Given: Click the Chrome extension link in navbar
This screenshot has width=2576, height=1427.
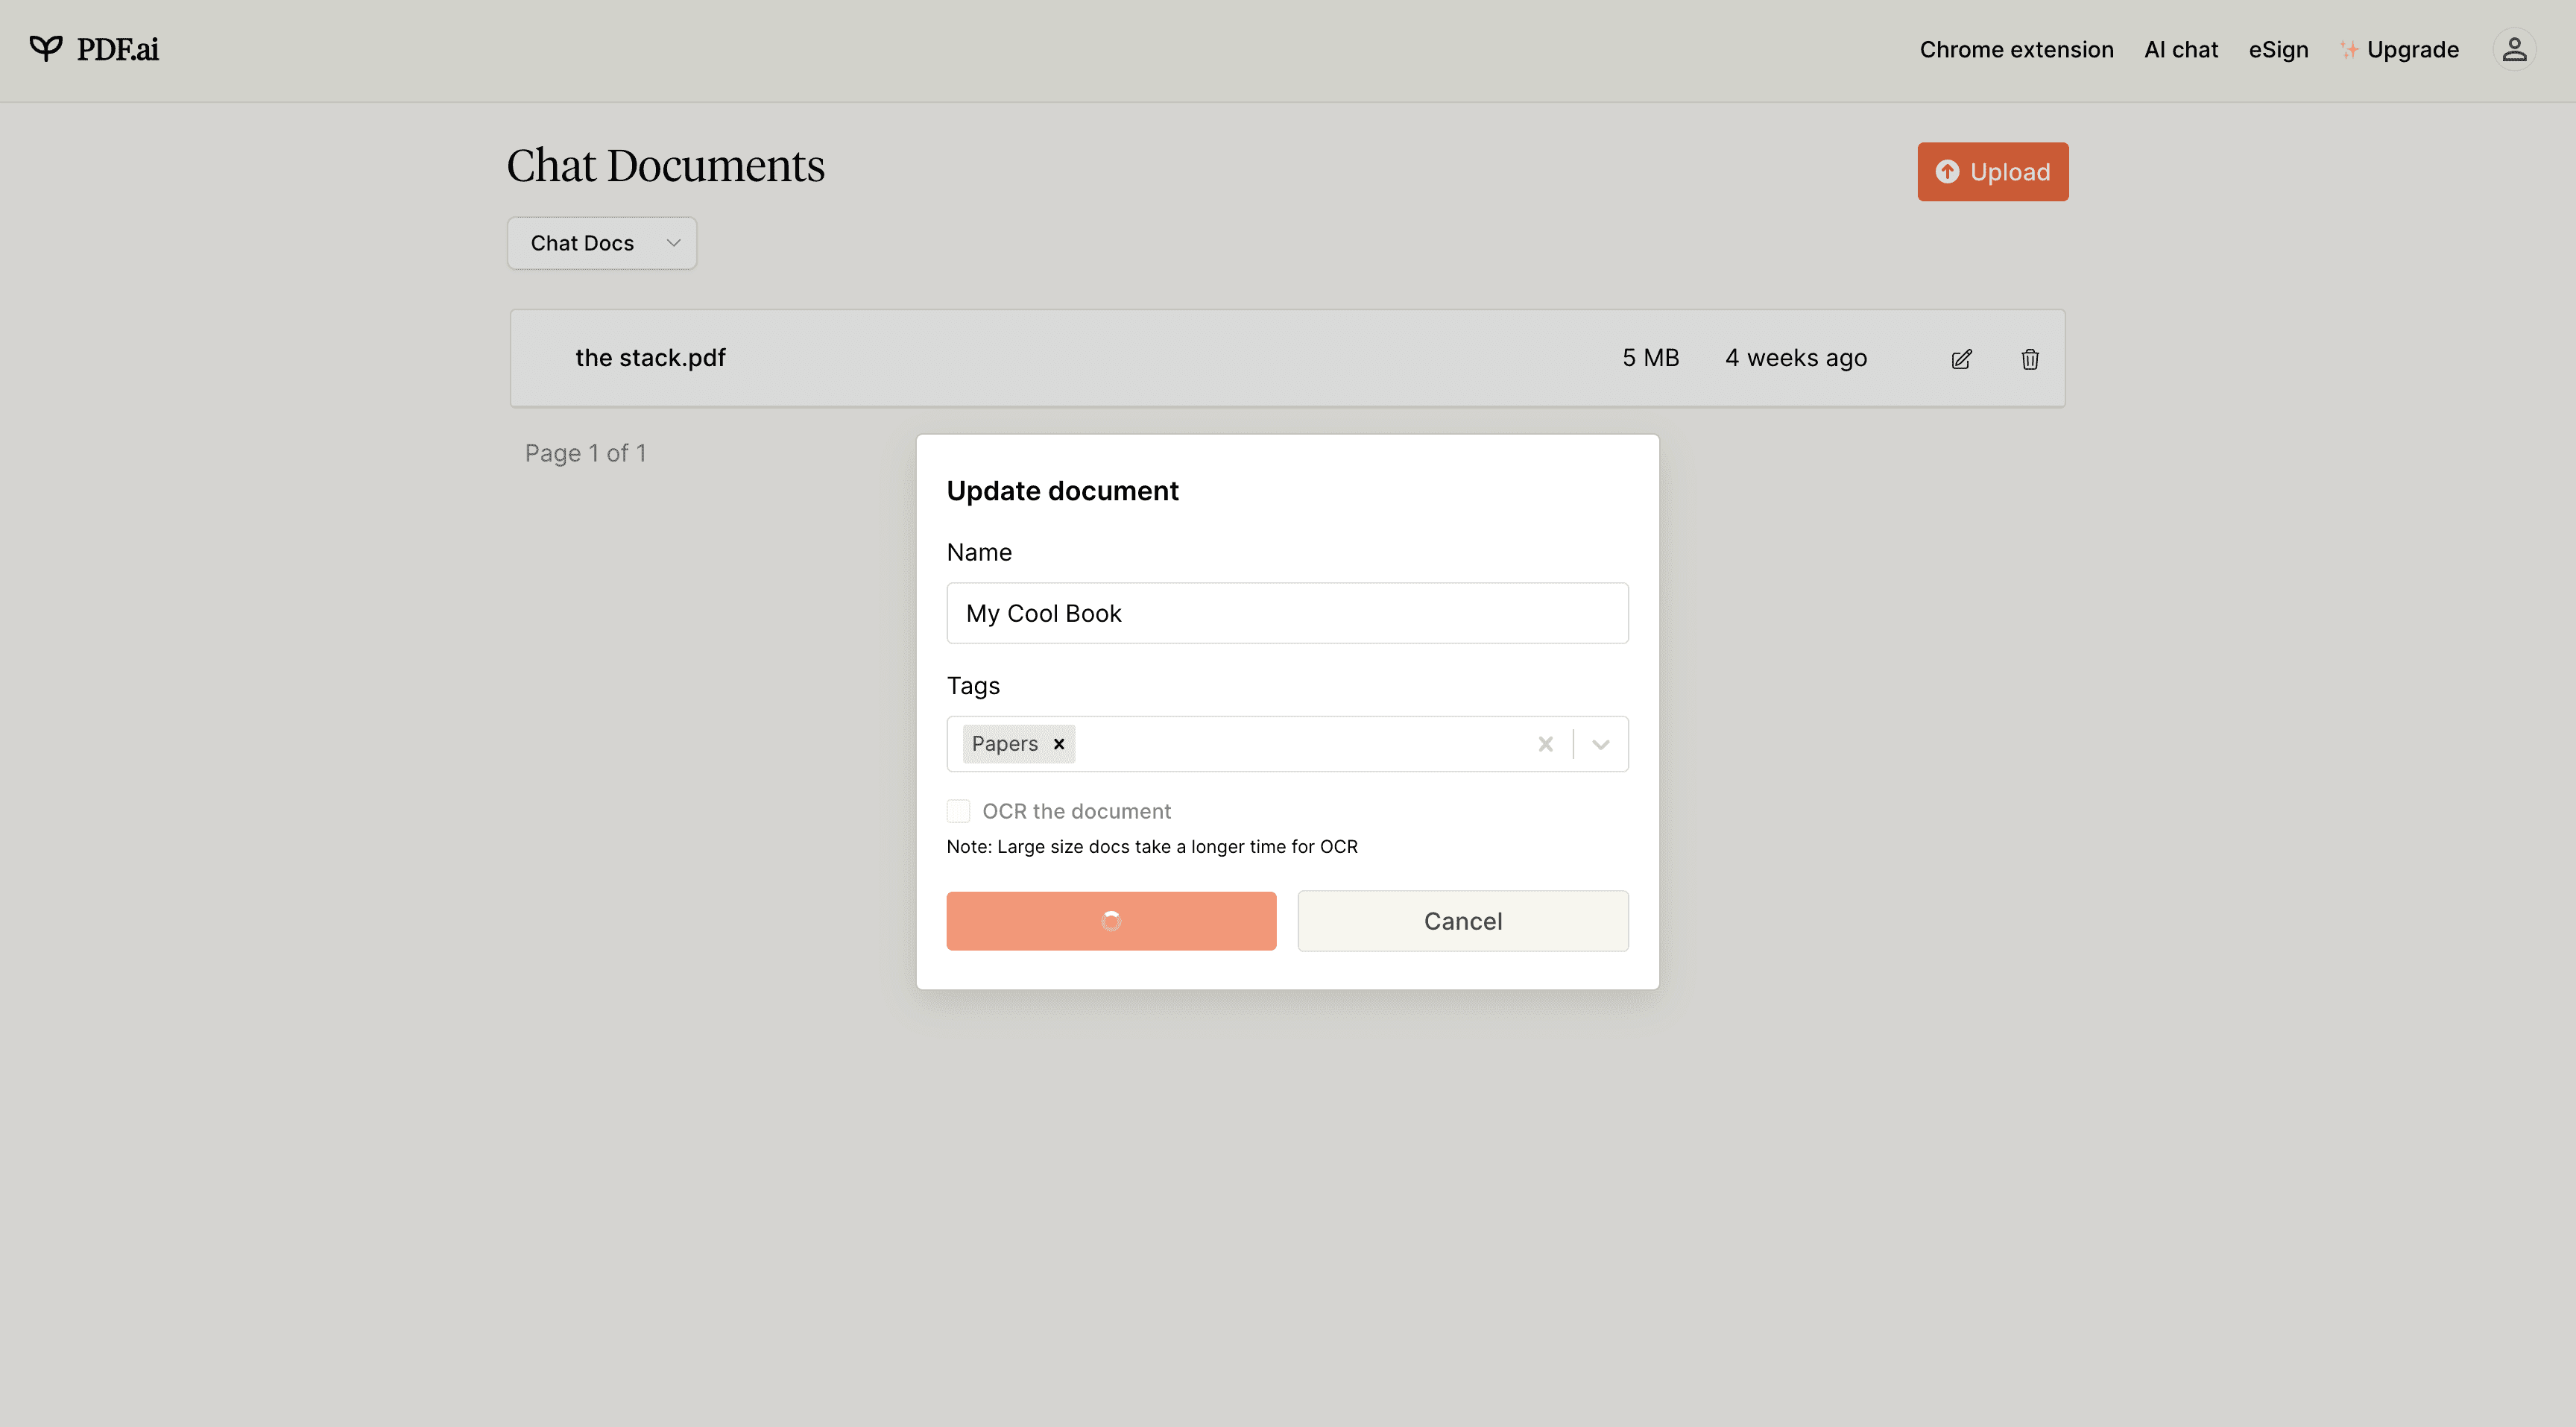Looking at the screenshot, I should click(x=2015, y=49).
